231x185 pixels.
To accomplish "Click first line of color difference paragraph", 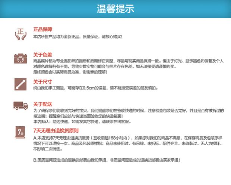I will coord(128,61).
